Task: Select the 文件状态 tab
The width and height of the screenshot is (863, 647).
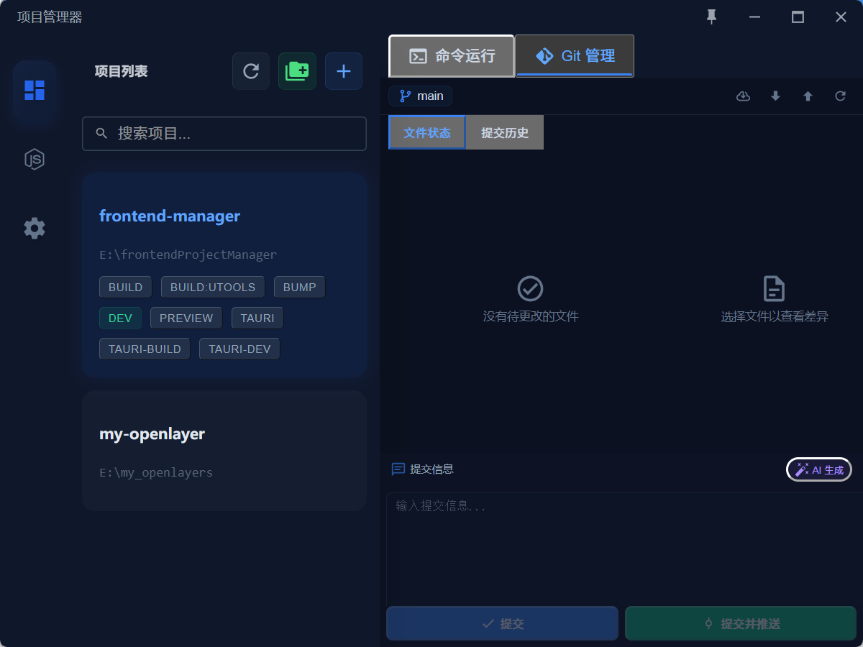Action: (427, 132)
